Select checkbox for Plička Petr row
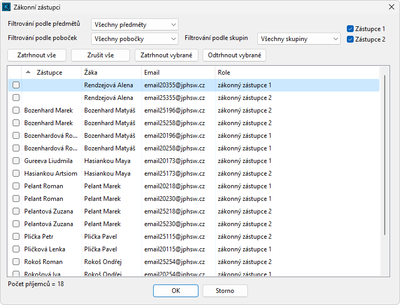The height and width of the screenshot is (305, 400). pyautogui.click(x=16, y=237)
